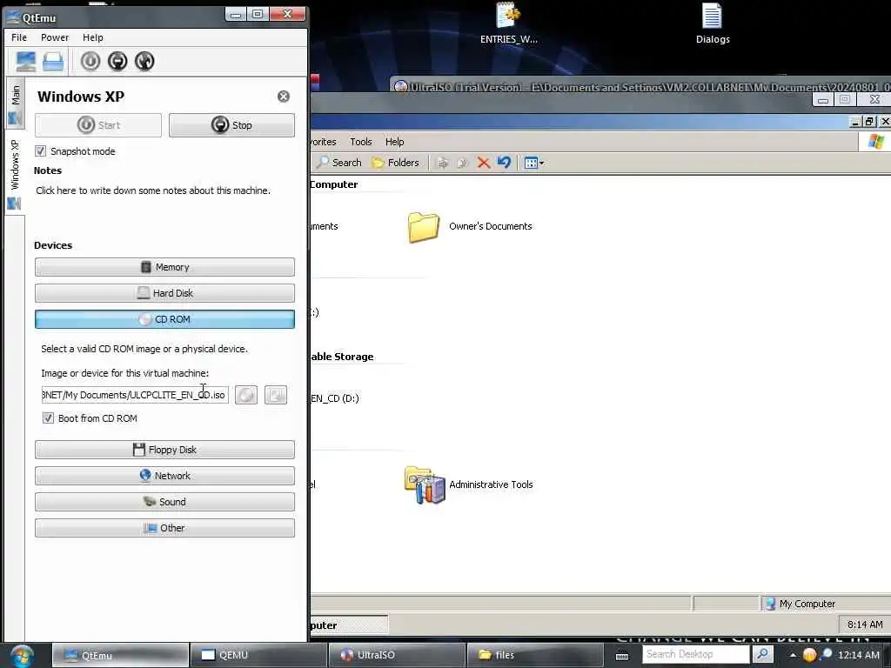Viewport: 891px width, 668px height.
Task: Click the Dialogs desktop file icon
Action: (713, 23)
